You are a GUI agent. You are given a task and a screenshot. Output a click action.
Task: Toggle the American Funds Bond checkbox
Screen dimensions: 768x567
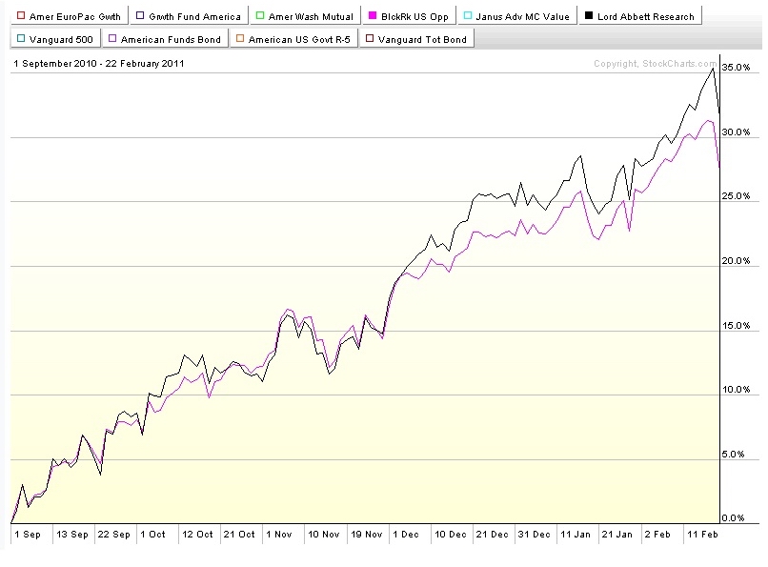[x=112, y=38]
